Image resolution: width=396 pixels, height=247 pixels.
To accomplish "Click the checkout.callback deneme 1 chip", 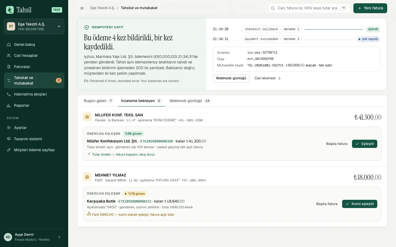I will (x=272, y=29).
